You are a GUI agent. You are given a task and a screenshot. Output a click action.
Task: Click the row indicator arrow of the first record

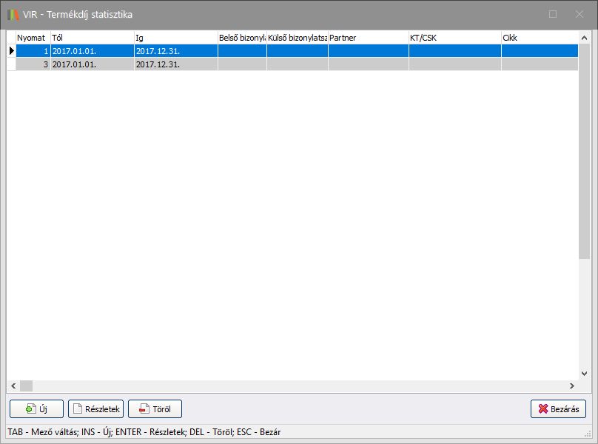(11, 50)
